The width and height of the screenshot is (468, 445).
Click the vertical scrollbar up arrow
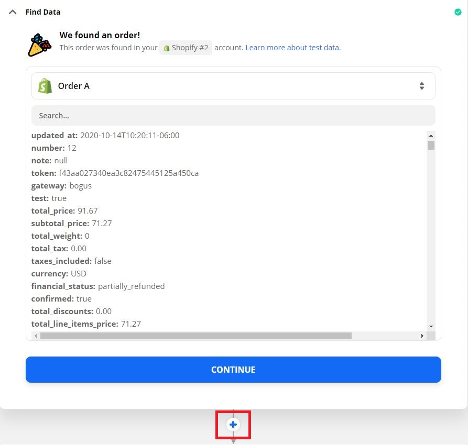click(x=431, y=136)
